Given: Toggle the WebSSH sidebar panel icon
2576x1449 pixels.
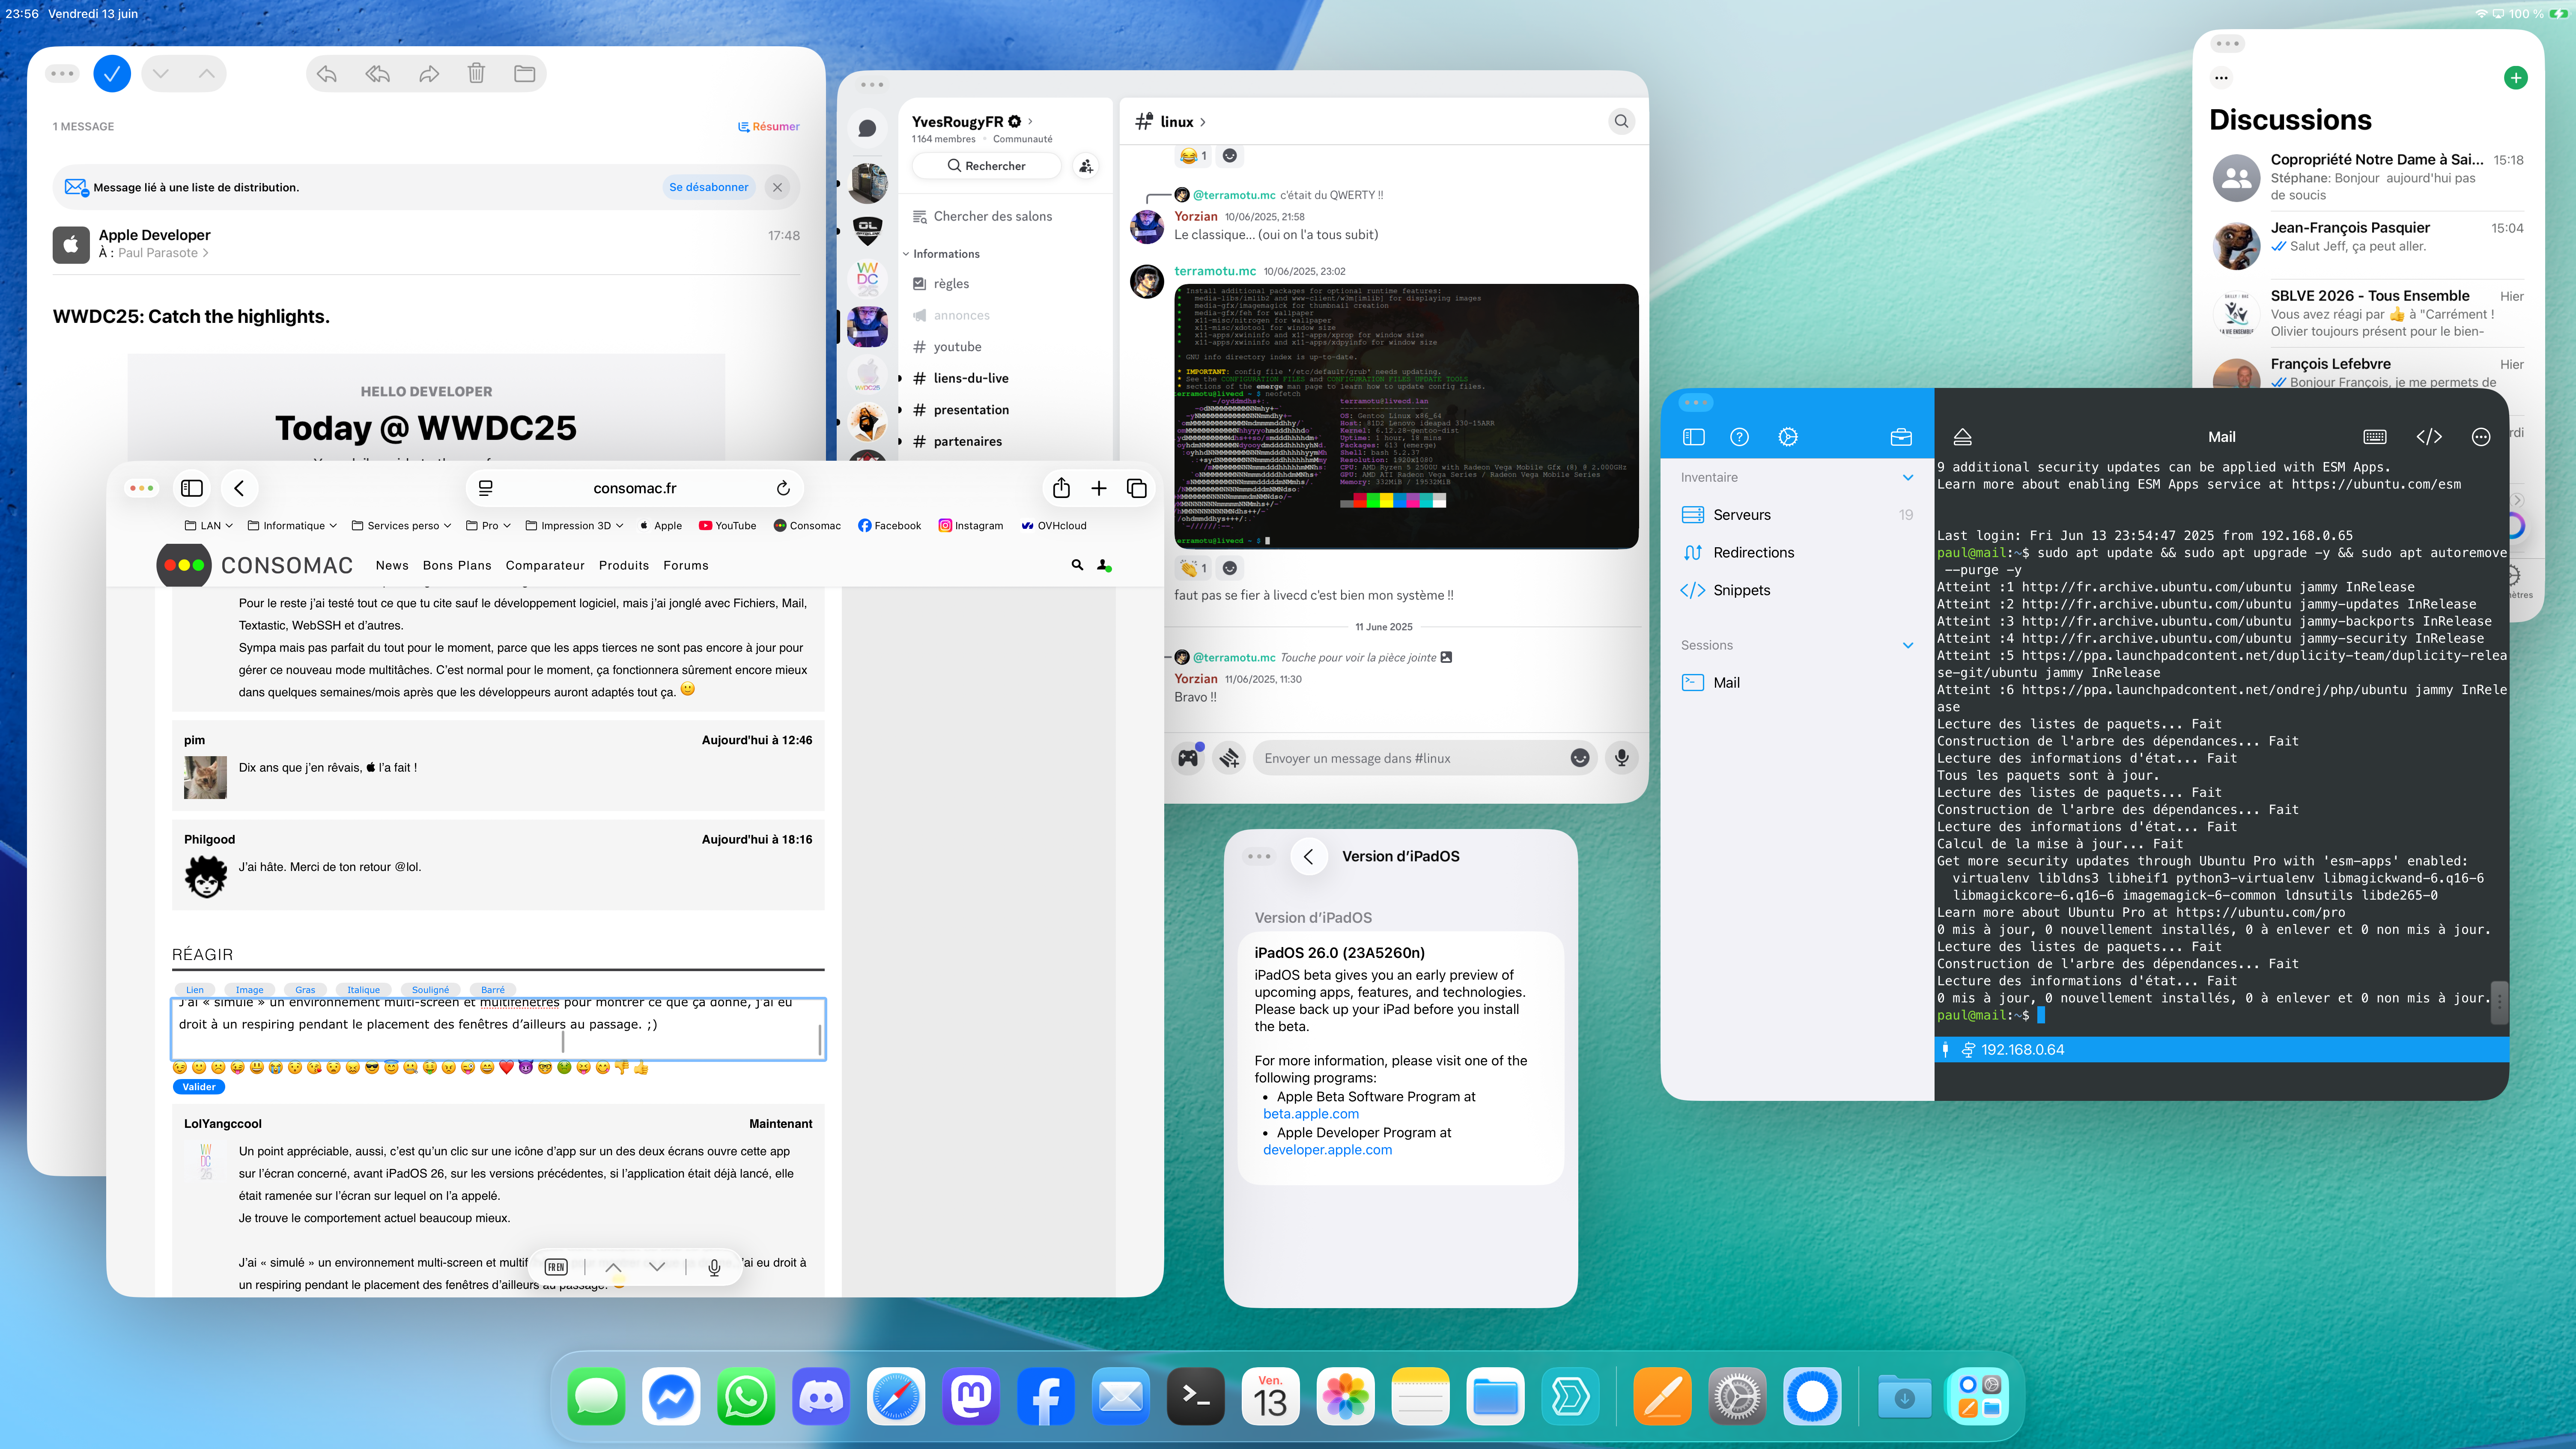Looking at the screenshot, I should (1693, 437).
